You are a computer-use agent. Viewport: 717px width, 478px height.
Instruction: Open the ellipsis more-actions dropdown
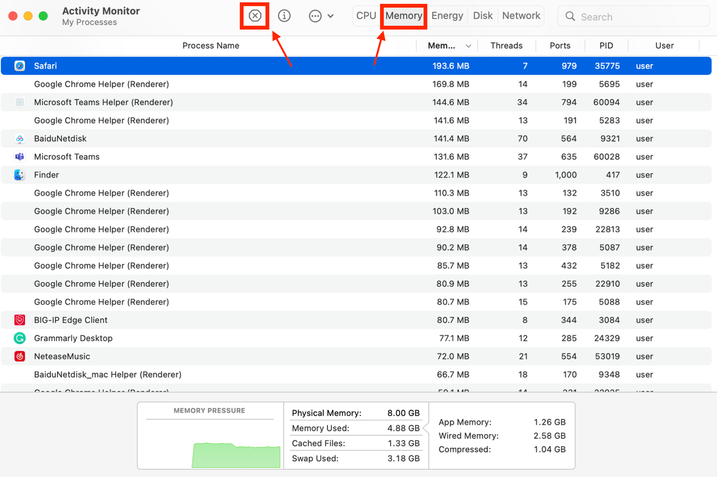(x=320, y=16)
